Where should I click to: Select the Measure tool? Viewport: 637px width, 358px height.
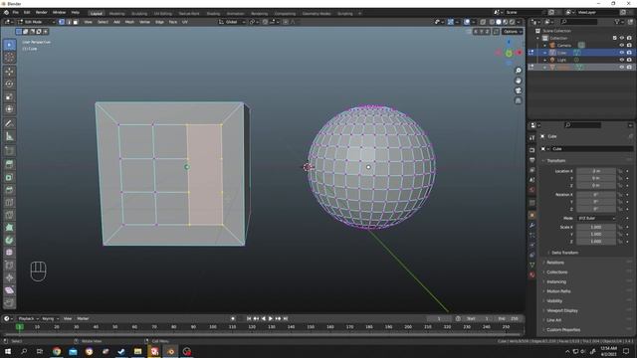[x=9, y=136]
